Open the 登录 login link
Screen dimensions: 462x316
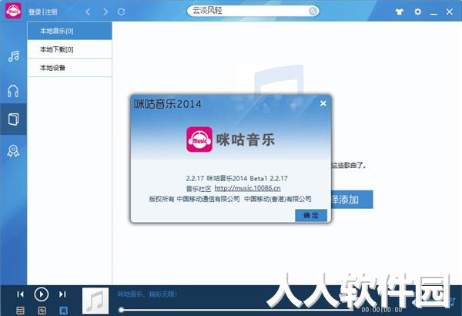click(x=35, y=12)
